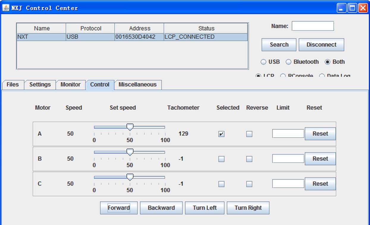
Task: Enable the Selected checkbox for motor A
Action: coord(221,134)
